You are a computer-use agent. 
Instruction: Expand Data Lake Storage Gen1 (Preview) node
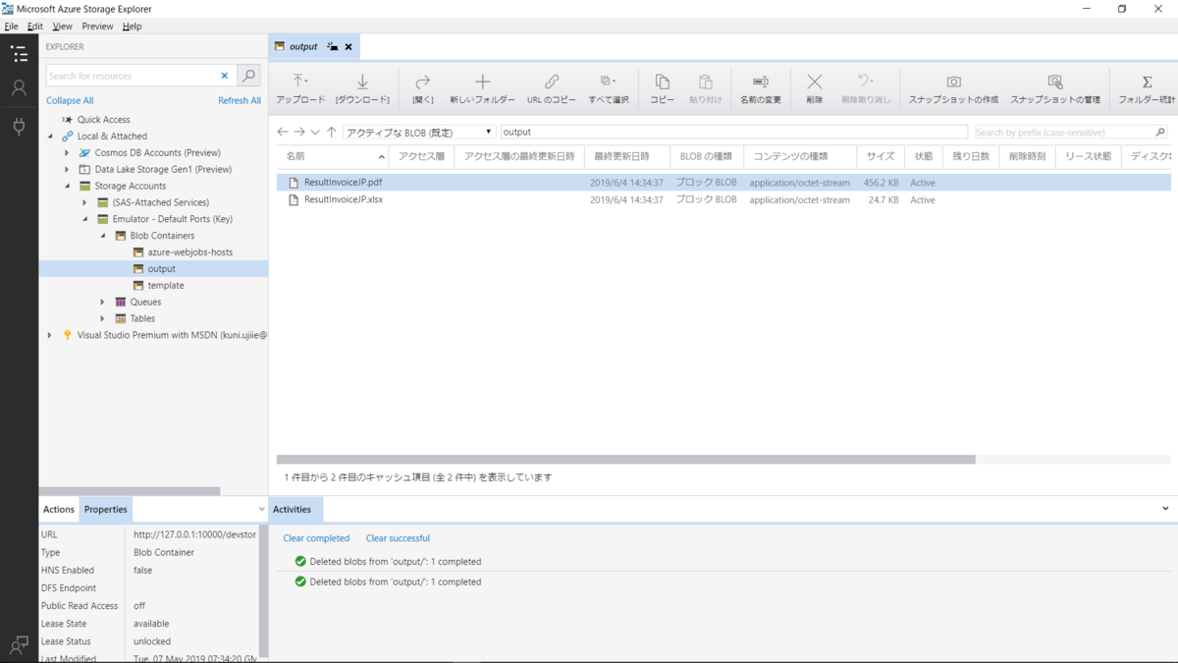[67, 170]
